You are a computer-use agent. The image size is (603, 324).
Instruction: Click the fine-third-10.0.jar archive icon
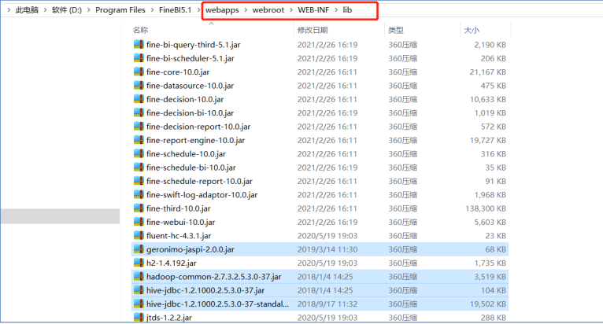coord(139,208)
